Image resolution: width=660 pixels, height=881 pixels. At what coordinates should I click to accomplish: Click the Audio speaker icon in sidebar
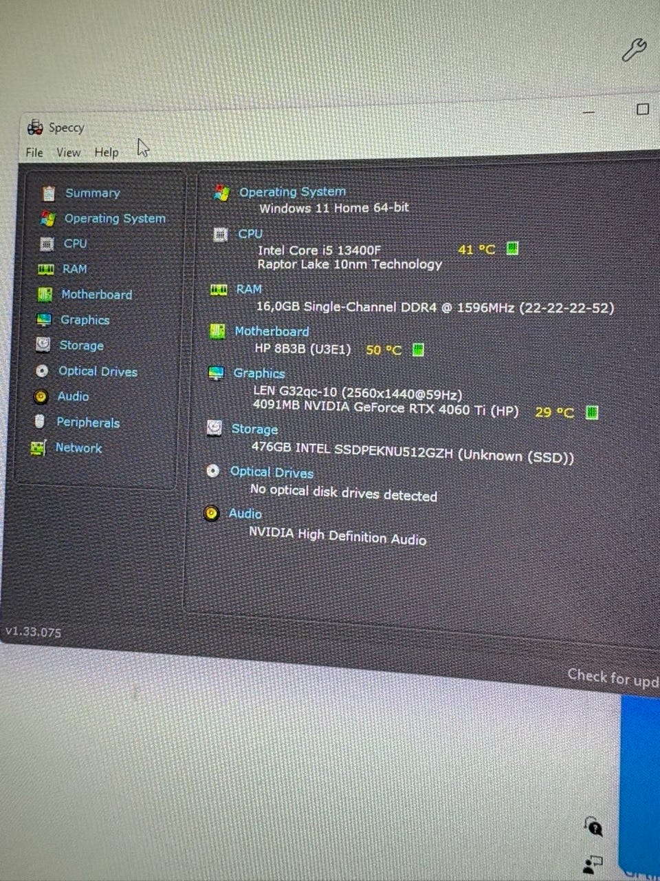tap(41, 396)
